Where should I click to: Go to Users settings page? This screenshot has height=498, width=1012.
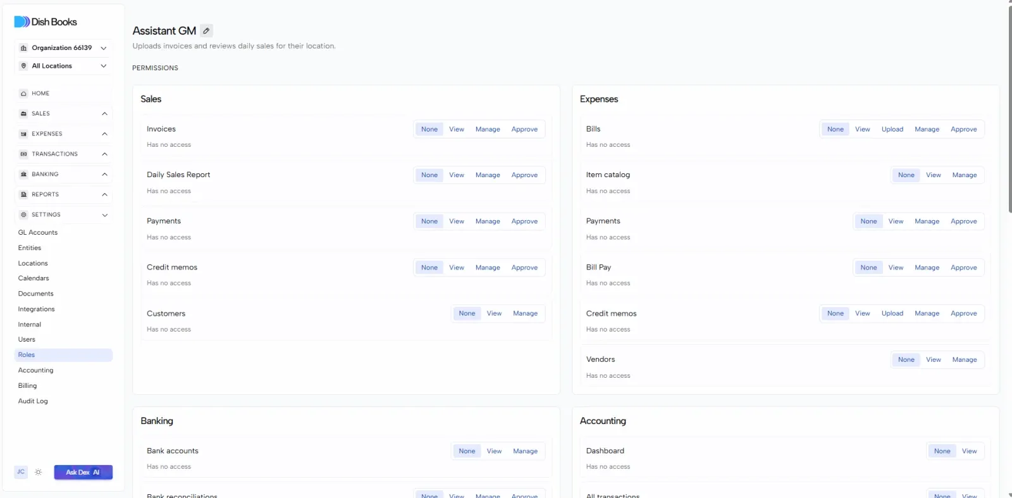coord(27,340)
